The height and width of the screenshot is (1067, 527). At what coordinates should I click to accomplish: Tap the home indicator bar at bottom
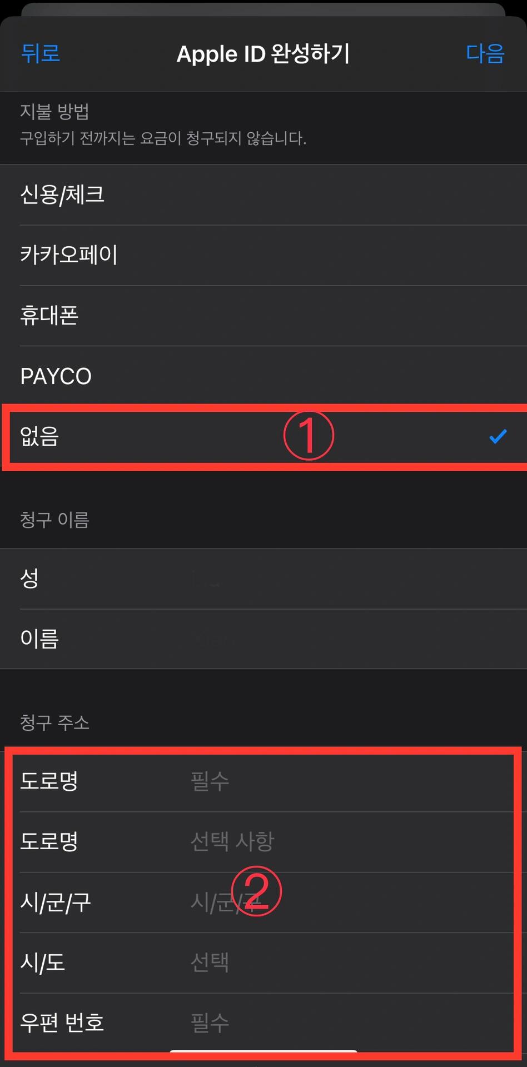[263, 1051]
